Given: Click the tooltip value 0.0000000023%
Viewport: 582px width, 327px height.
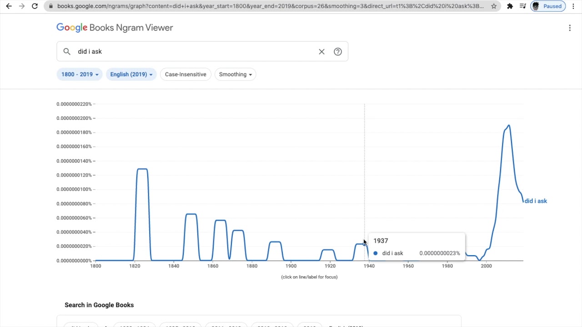Looking at the screenshot, I should [440, 253].
